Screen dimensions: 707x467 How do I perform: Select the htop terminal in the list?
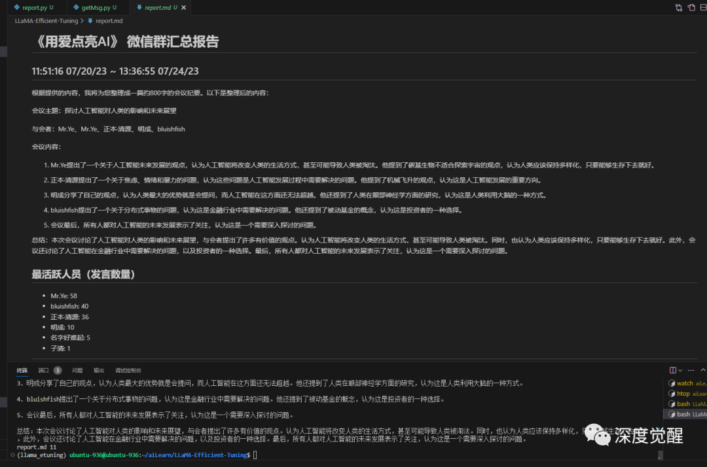(687, 394)
